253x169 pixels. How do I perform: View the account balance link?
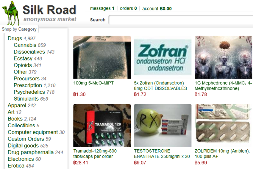pyautogui.click(x=157, y=9)
